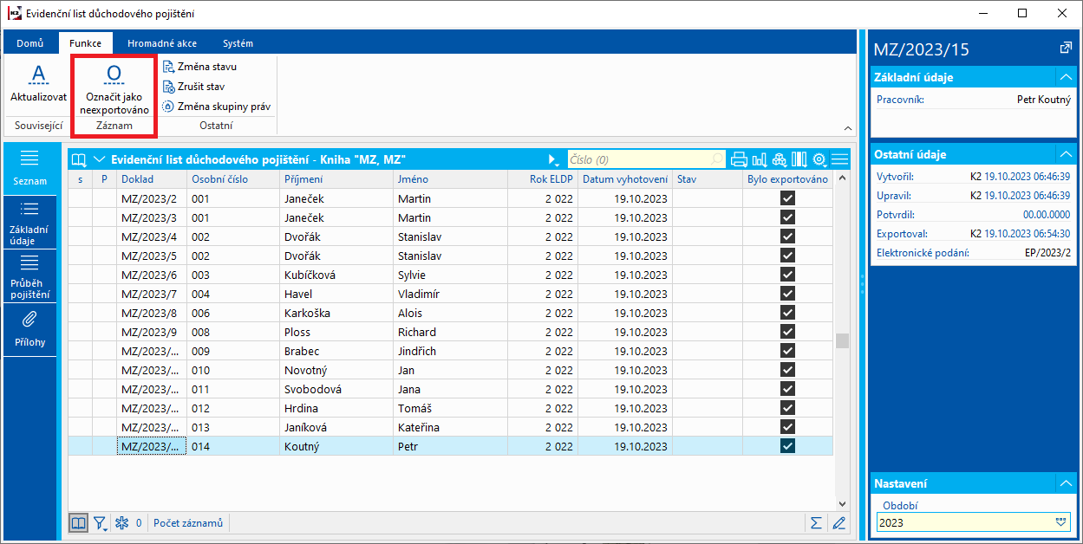The height and width of the screenshot is (544, 1083).
Task: Open the gear settings dropdown in table header
Action: click(819, 159)
